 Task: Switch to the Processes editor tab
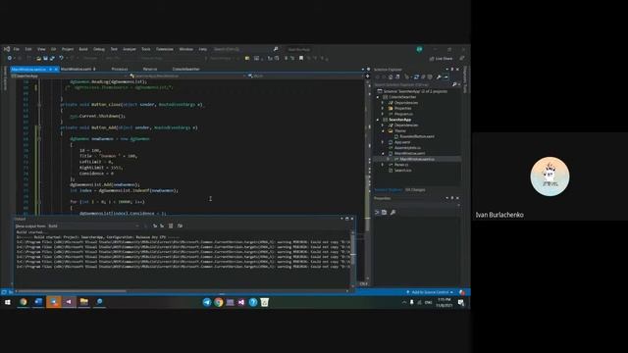(120, 70)
